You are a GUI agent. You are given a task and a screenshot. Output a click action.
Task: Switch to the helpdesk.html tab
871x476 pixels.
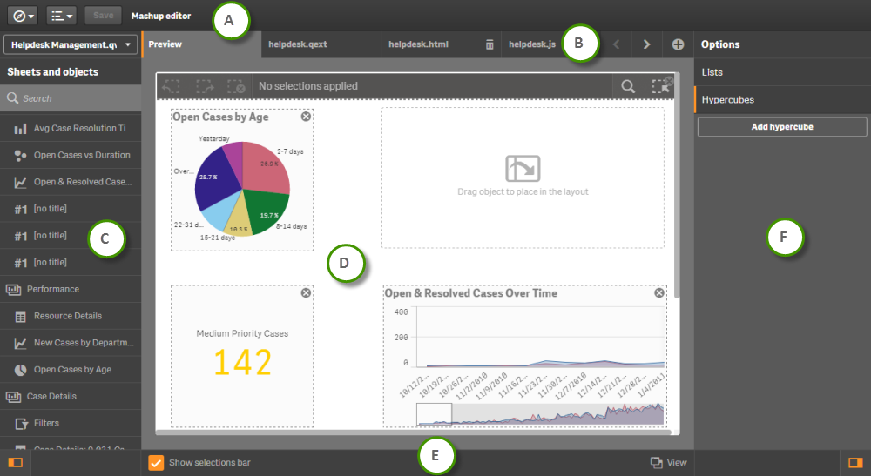(x=418, y=44)
